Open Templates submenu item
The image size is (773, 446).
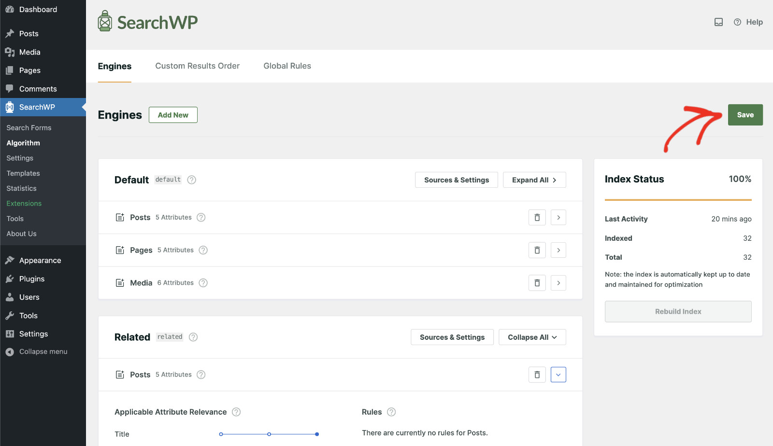[23, 173]
